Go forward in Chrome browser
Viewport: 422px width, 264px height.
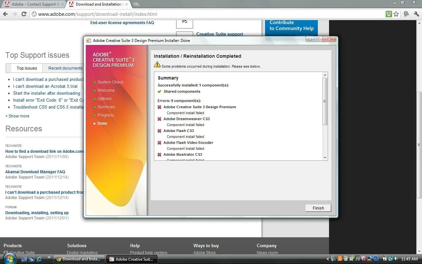pyautogui.click(x=15, y=14)
